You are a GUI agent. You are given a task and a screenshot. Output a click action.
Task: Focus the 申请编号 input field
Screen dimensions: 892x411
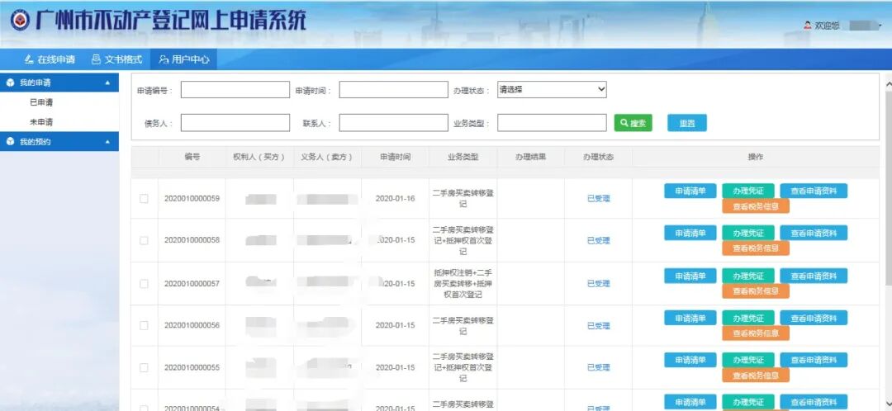(x=235, y=90)
